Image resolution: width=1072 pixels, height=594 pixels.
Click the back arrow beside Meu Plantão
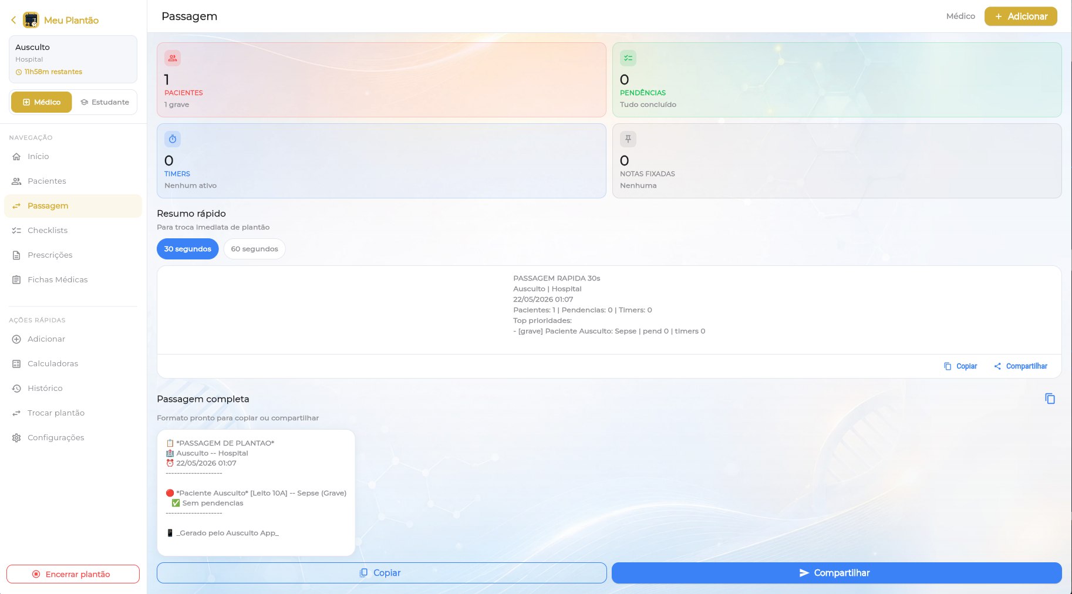14,20
